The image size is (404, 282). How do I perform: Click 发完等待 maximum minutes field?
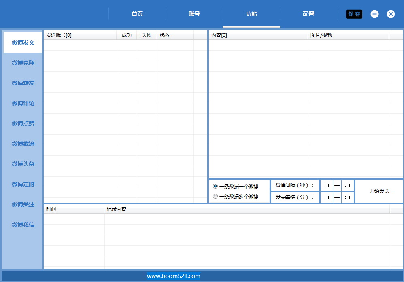tap(348, 197)
